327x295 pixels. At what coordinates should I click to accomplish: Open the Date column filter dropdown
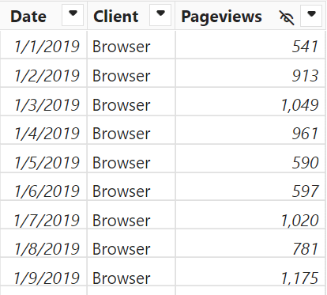pos(73,15)
